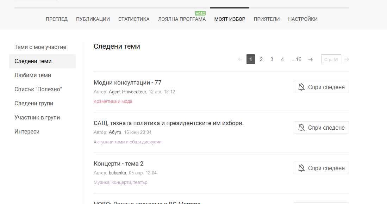
Task: Open Списък "Полезно" in the sidebar
Action: [x=38, y=89]
